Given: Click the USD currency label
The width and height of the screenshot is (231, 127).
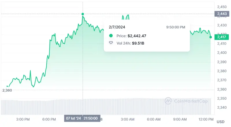Looking at the screenshot, I should pyautogui.click(x=221, y=122).
